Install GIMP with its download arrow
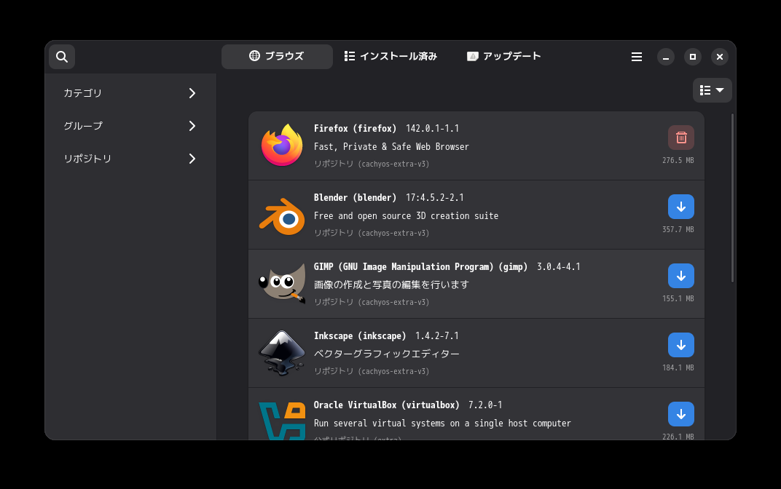The height and width of the screenshot is (489, 781). point(681,276)
